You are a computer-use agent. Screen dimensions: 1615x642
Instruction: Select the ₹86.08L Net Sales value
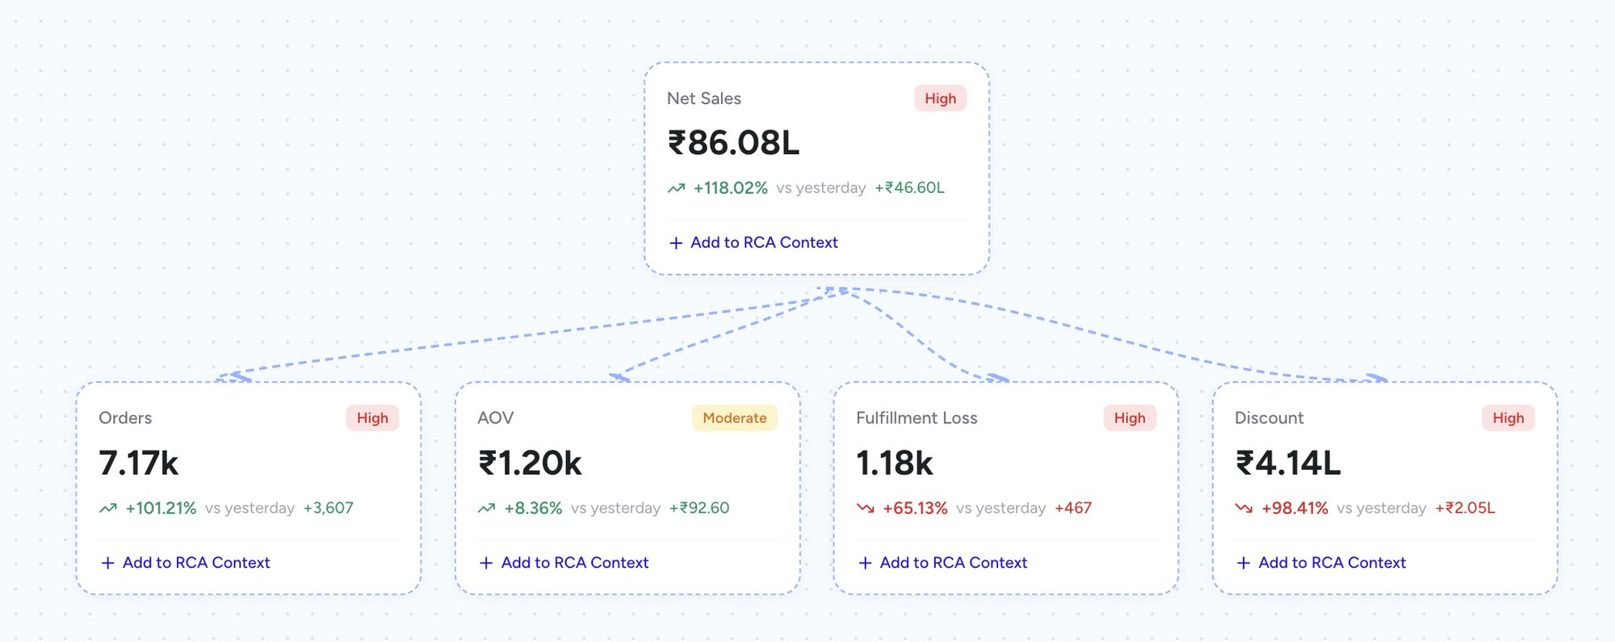pyautogui.click(x=733, y=143)
